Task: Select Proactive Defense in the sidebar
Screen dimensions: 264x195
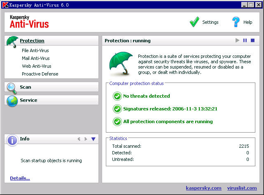Action: pos(40,74)
